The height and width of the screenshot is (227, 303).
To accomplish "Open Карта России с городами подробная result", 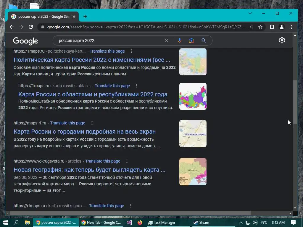I will coord(85,132).
